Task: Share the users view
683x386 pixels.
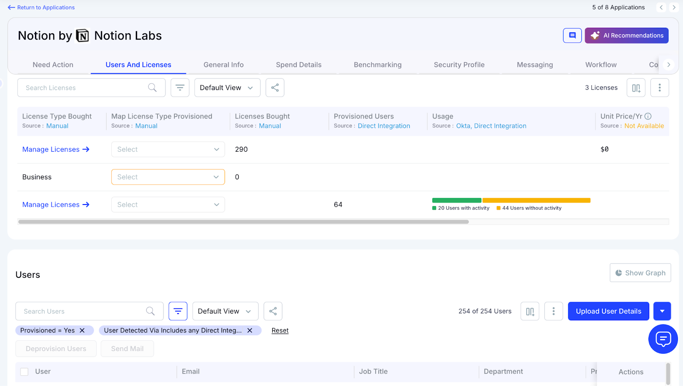Action: (273, 311)
